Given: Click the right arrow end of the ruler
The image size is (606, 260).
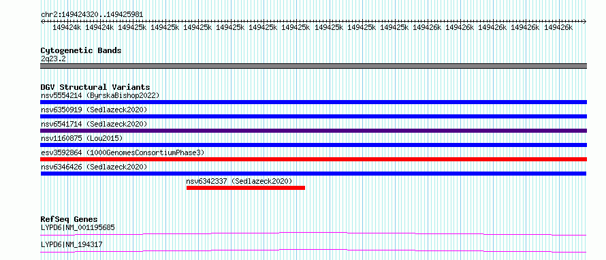Looking at the screenshot, I should [585, 21].
